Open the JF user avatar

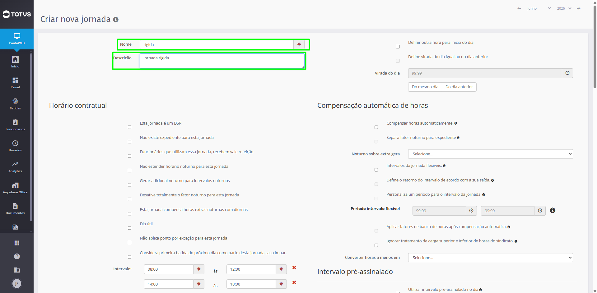pyautogui.click(x=17, y=283)
